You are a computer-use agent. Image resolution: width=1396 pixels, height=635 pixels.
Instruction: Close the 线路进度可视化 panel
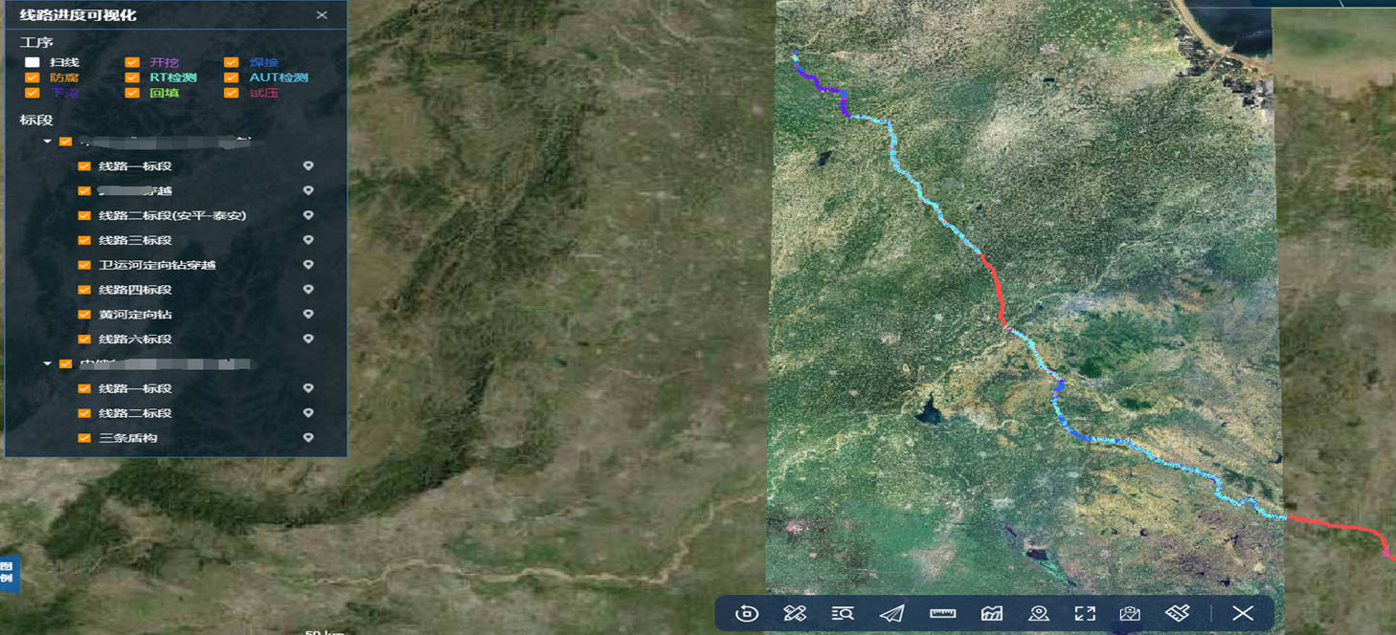click(322, 15)
